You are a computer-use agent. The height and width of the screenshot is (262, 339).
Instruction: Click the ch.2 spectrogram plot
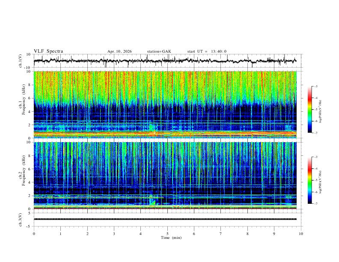tap(165, 176)
